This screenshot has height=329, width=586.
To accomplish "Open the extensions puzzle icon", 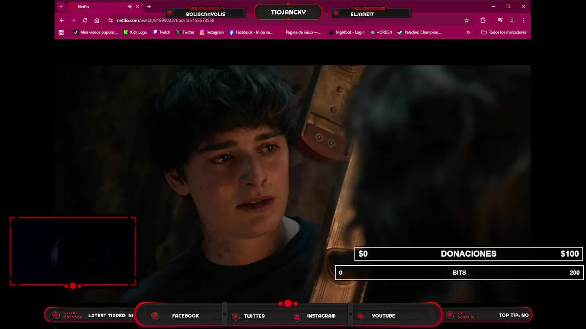I will click(x=483, y=21).
